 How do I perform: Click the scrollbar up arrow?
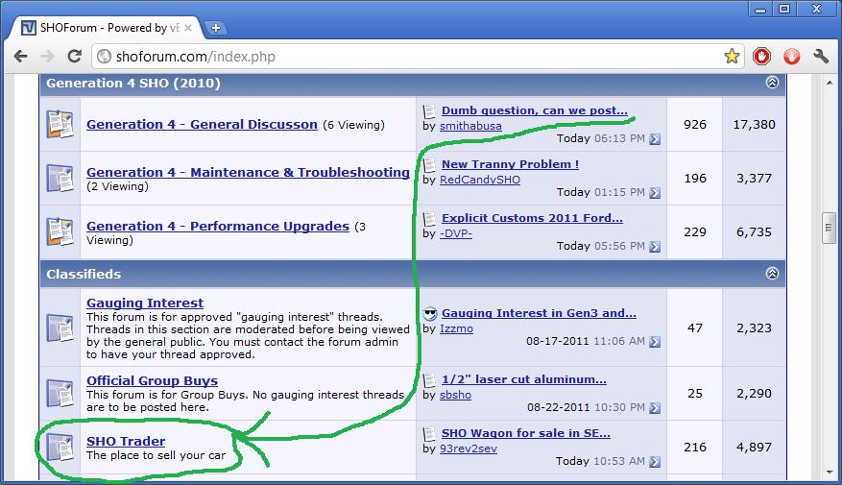click(830, 83)
